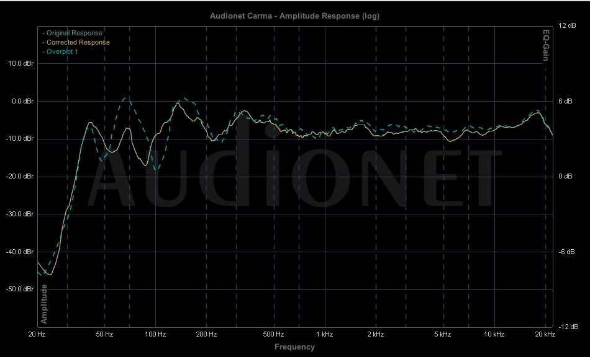The width and height of the screenshot is (590, 357).
Task: Click the "2 kHz" frequency axis label
Action: [x=376, y=335]
